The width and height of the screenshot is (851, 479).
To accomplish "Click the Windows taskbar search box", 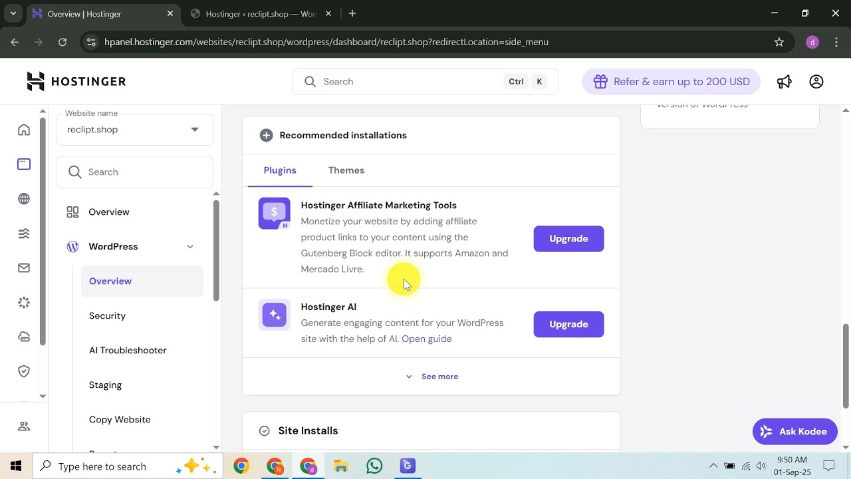I will [x=128, y=466].
